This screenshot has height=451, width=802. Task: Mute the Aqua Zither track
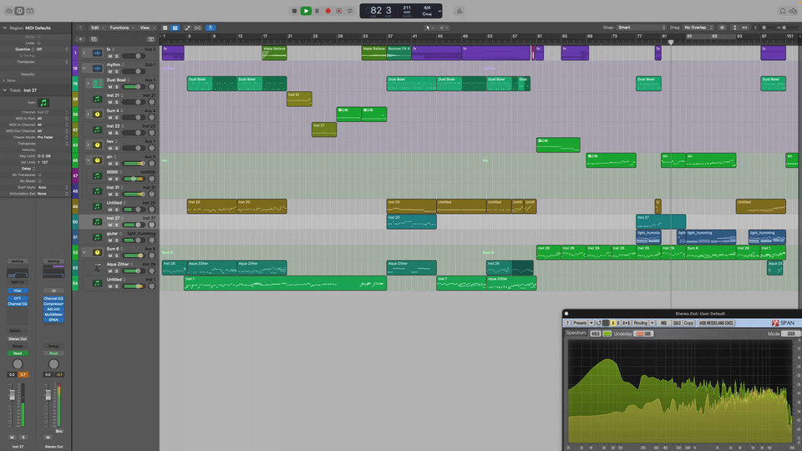110,271
